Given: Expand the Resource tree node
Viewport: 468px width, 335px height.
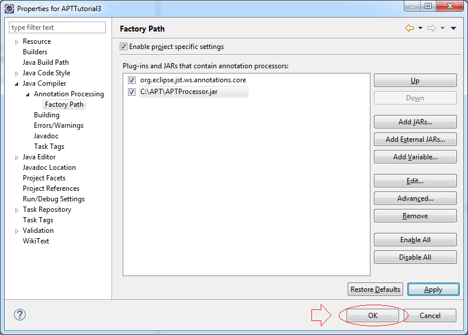Looking at the screenshot, I should pos(17,42).
